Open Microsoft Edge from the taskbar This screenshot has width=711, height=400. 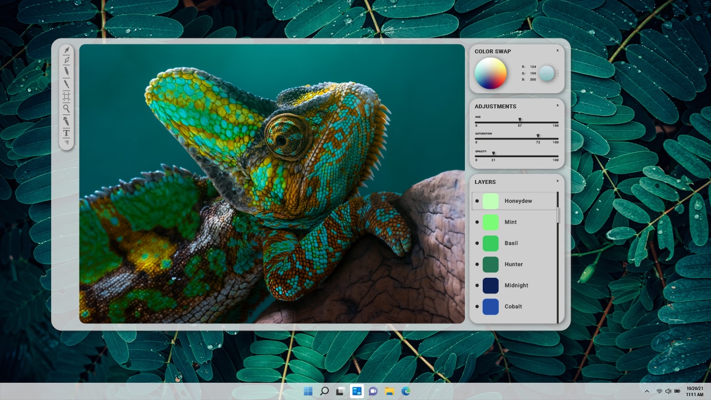pos(405,391)
